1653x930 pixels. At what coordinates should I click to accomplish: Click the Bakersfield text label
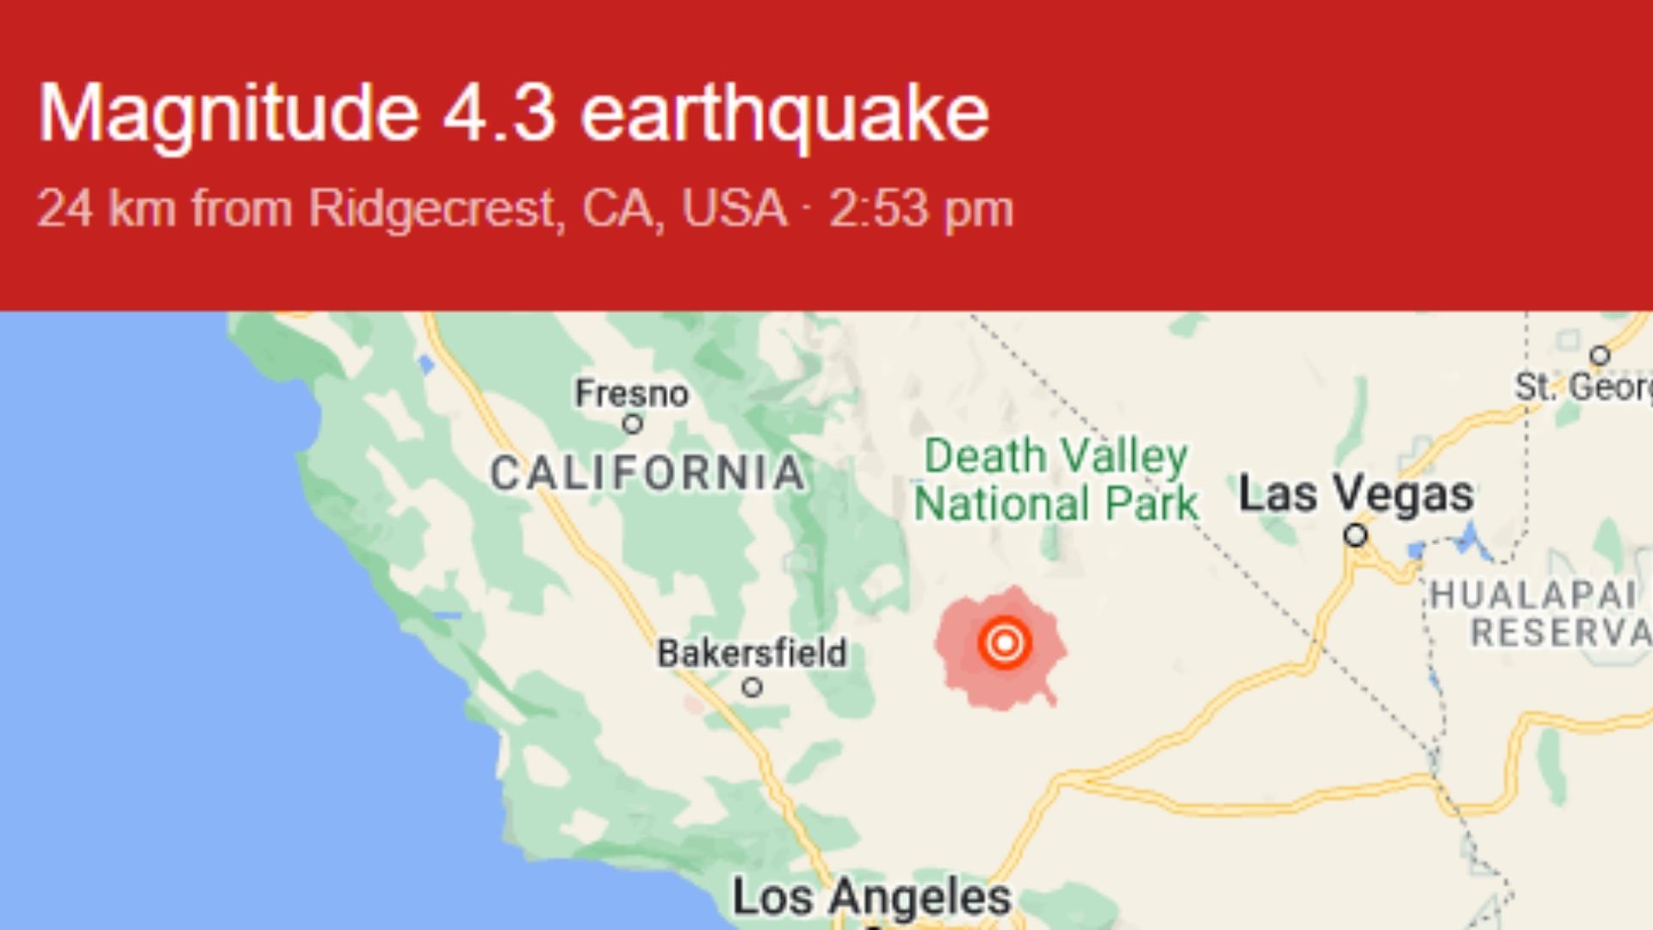click(752, 653)
